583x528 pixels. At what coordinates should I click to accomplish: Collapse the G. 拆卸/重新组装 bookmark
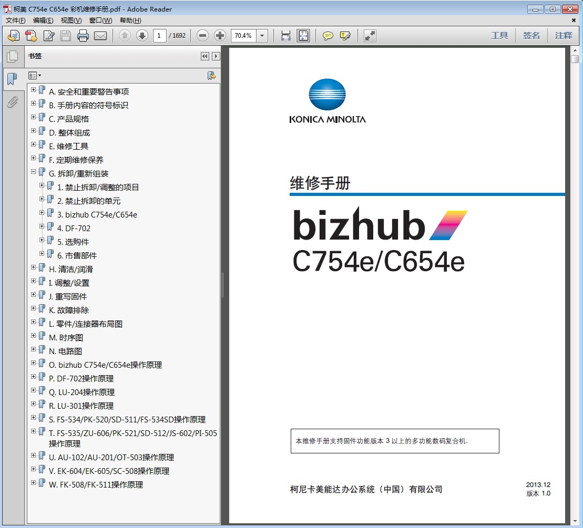(x=34, y=172)
